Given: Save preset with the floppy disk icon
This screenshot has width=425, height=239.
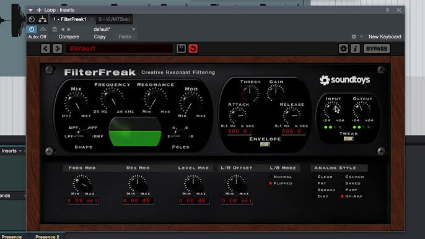Looking at the screenshot, I should [181, 49].
